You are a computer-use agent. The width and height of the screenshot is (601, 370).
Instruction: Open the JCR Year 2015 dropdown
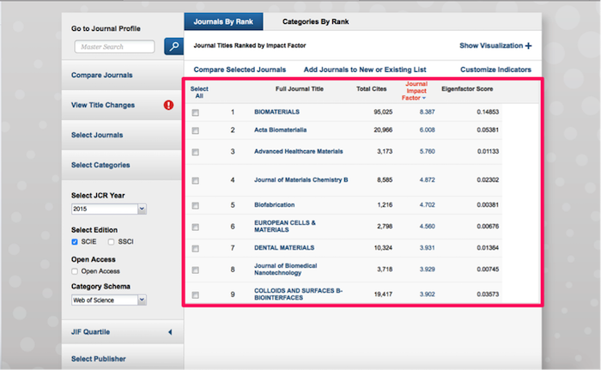pos(109,209)
